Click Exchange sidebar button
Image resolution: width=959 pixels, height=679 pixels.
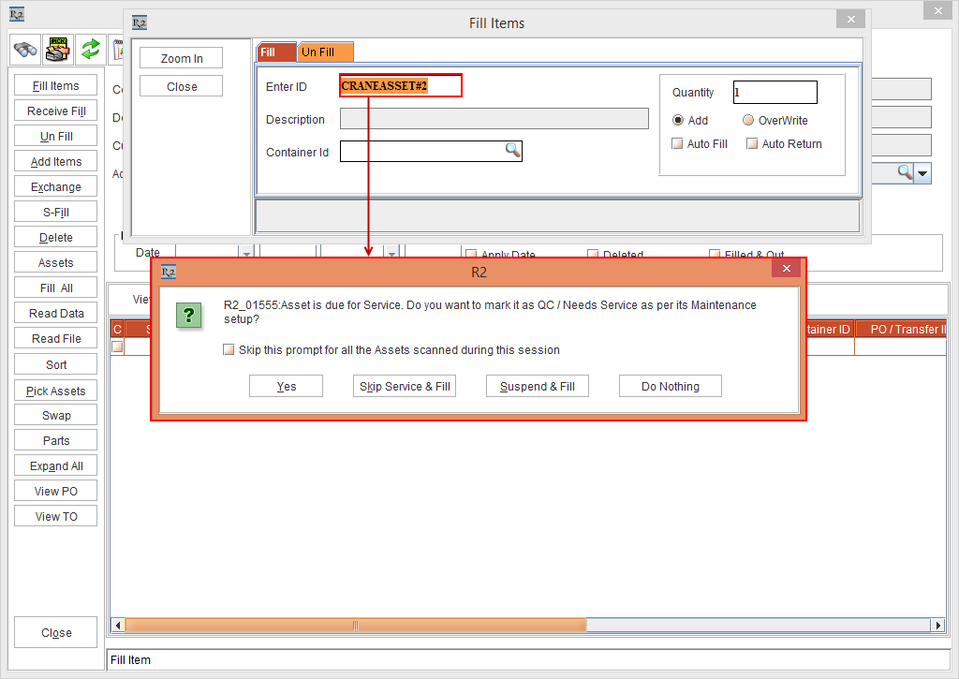point(55,186)
